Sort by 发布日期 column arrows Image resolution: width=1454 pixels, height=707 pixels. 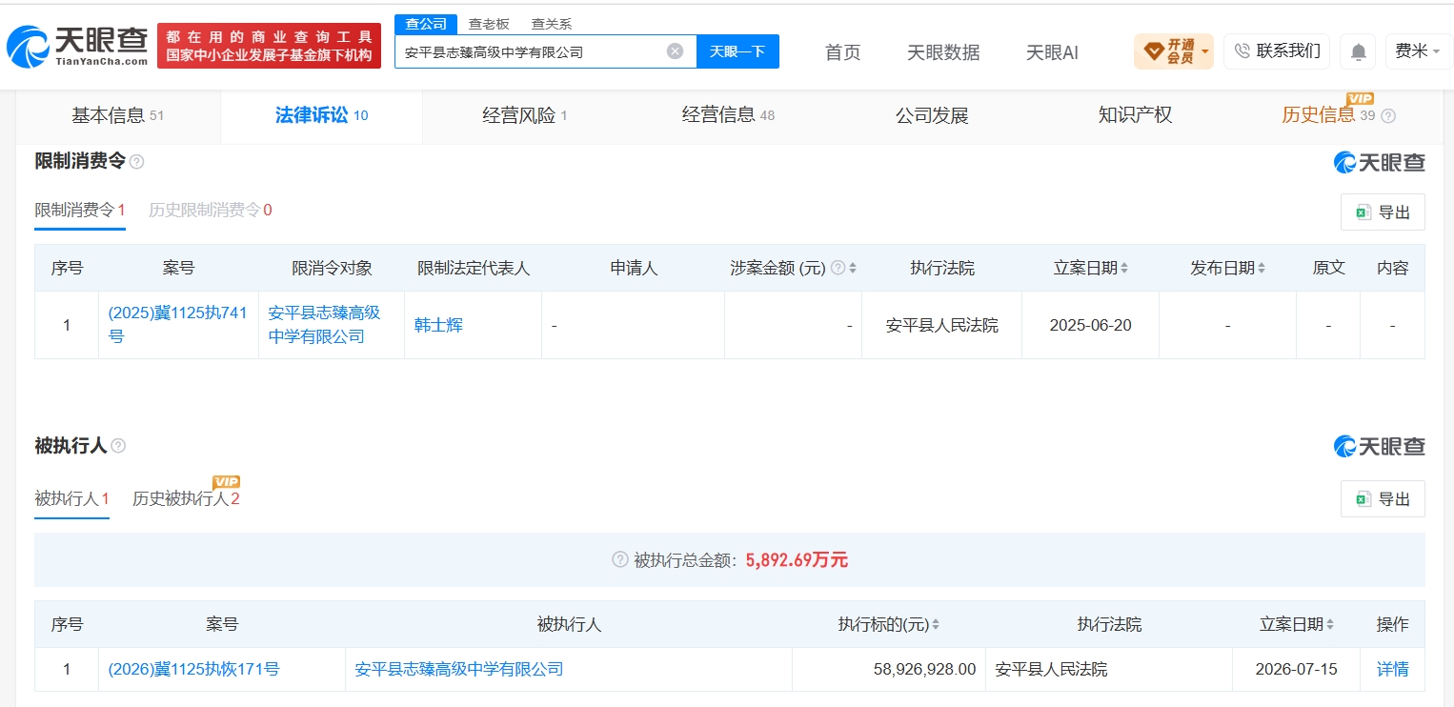[x=1262, y=269]
